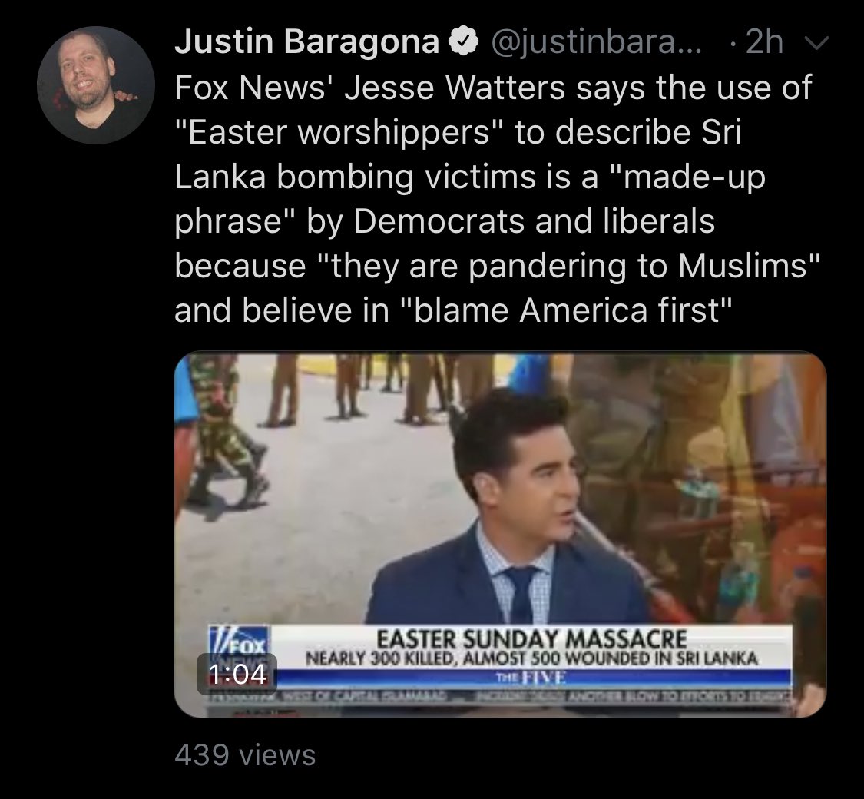The image size is (864, 799).
Task: Click the verified badge next to Justin Baragona
Action: click(x=465, y=41)
